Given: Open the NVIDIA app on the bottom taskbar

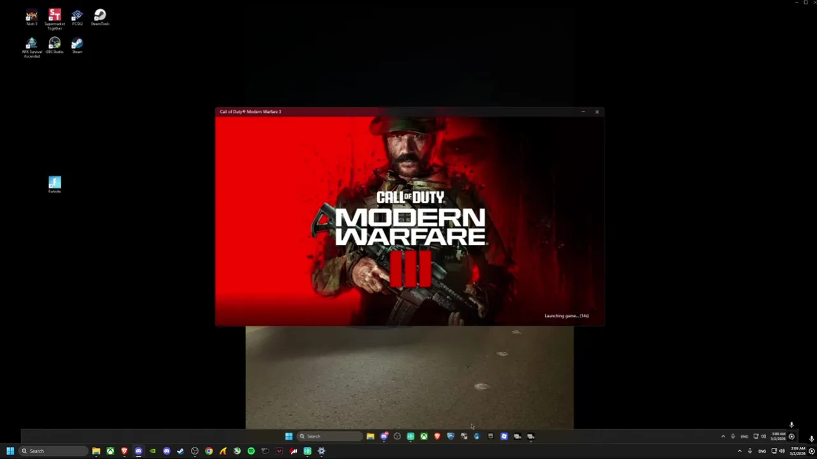Looking at the screenshot, I should pyautogui.click(x=153, y=451).
